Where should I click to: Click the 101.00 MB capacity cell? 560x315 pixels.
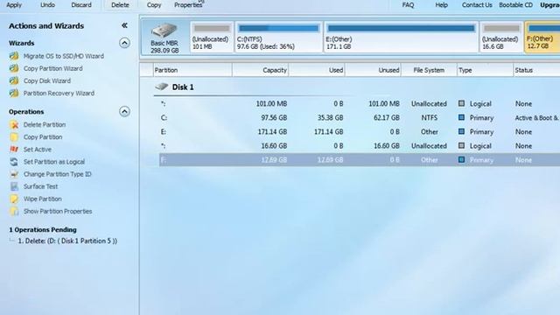coord(271,103)
